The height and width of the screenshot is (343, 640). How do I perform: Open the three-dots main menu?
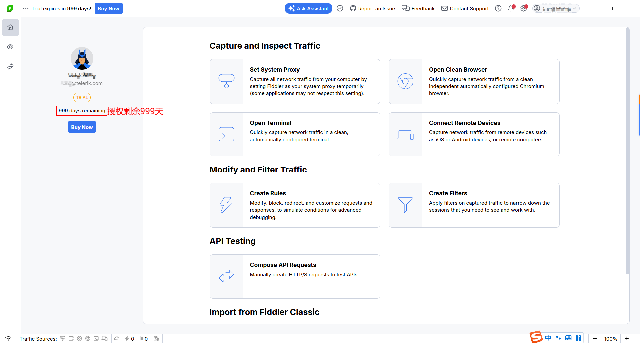pos(26,8)
